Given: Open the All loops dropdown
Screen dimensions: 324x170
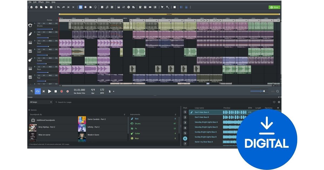Looking at the screenshot, I should coord(41,102).
